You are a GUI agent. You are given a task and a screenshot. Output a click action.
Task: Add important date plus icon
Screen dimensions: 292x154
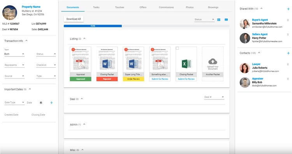click(x=51, y=103)
